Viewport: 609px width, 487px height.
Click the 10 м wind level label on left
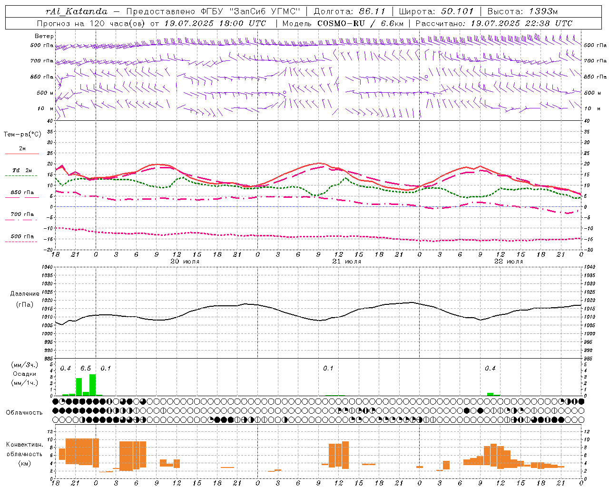click(x=46, y=108)
